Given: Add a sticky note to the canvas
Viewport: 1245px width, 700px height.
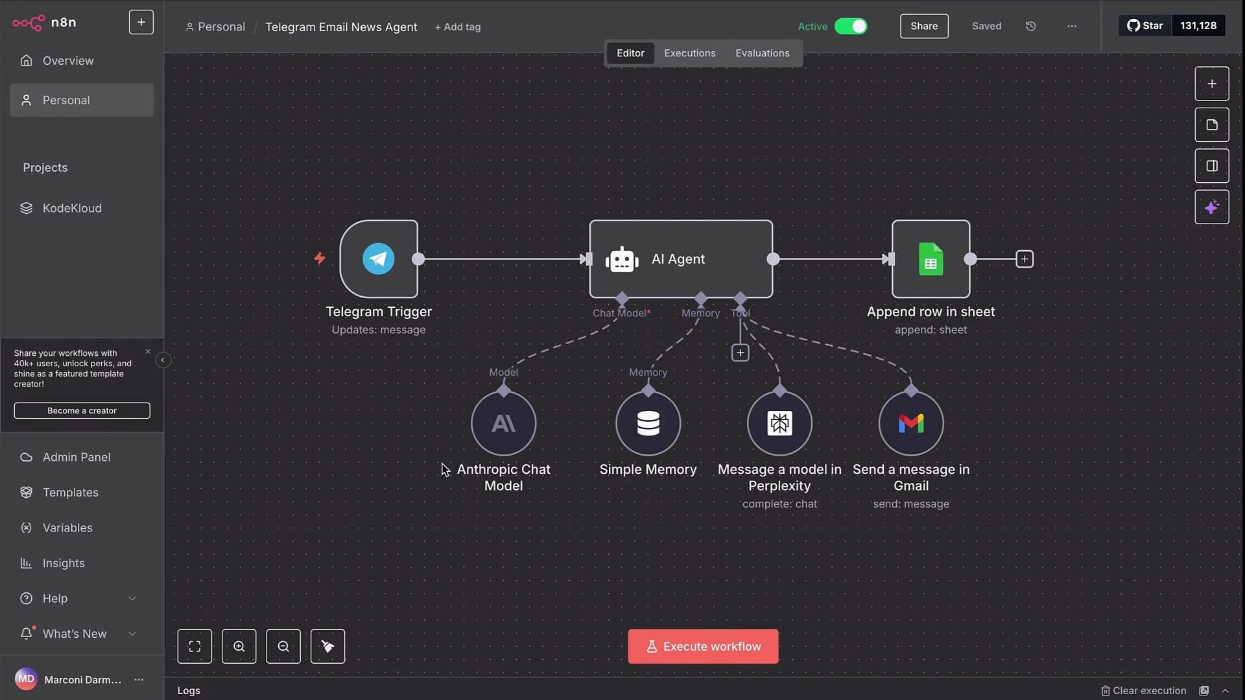Looking at the screenshot, I should click(x=1212, y=125).
